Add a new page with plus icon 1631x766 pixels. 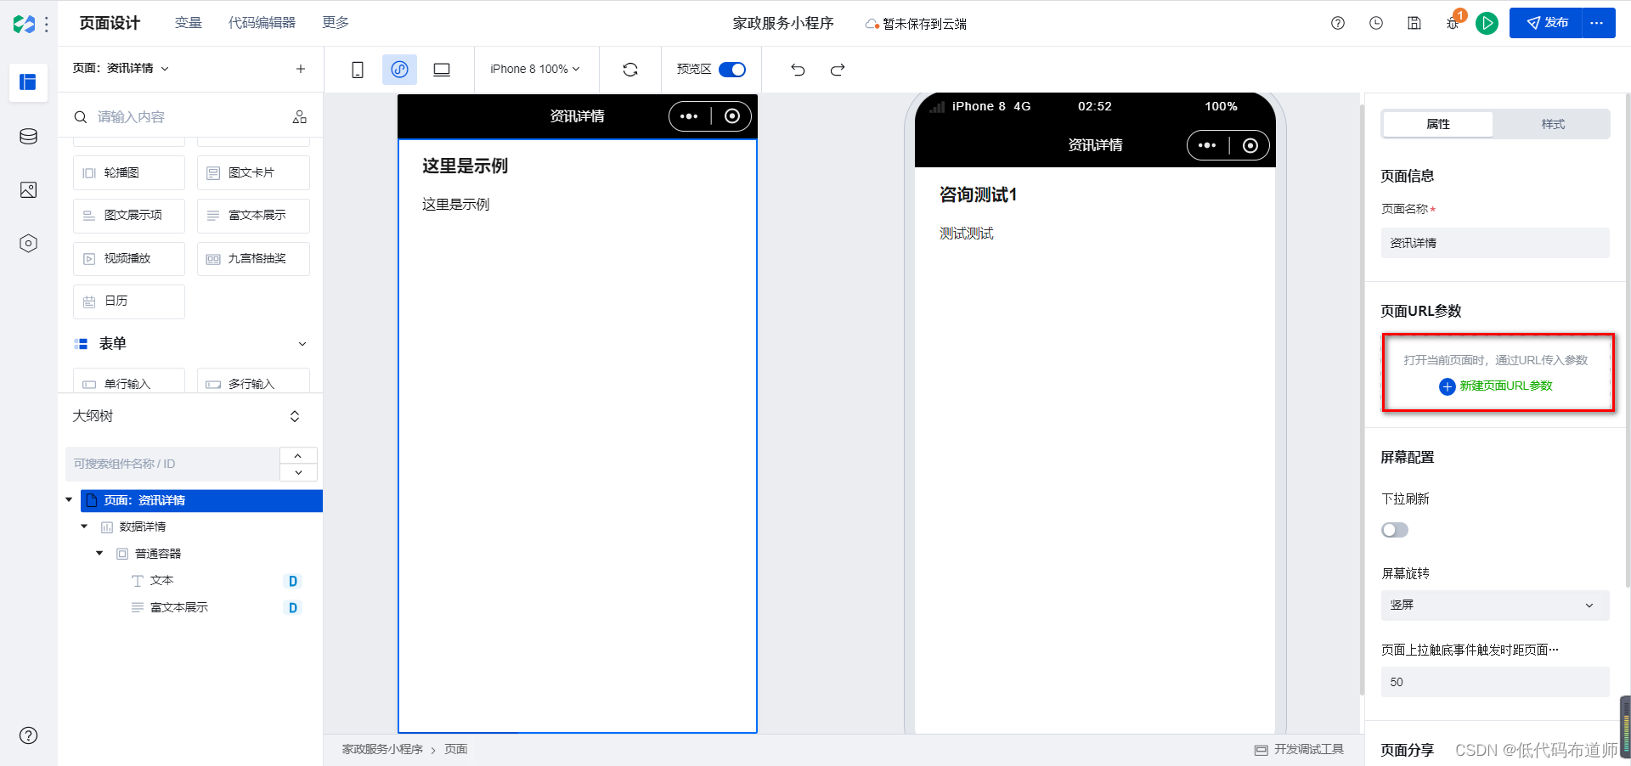click(300, 69)
